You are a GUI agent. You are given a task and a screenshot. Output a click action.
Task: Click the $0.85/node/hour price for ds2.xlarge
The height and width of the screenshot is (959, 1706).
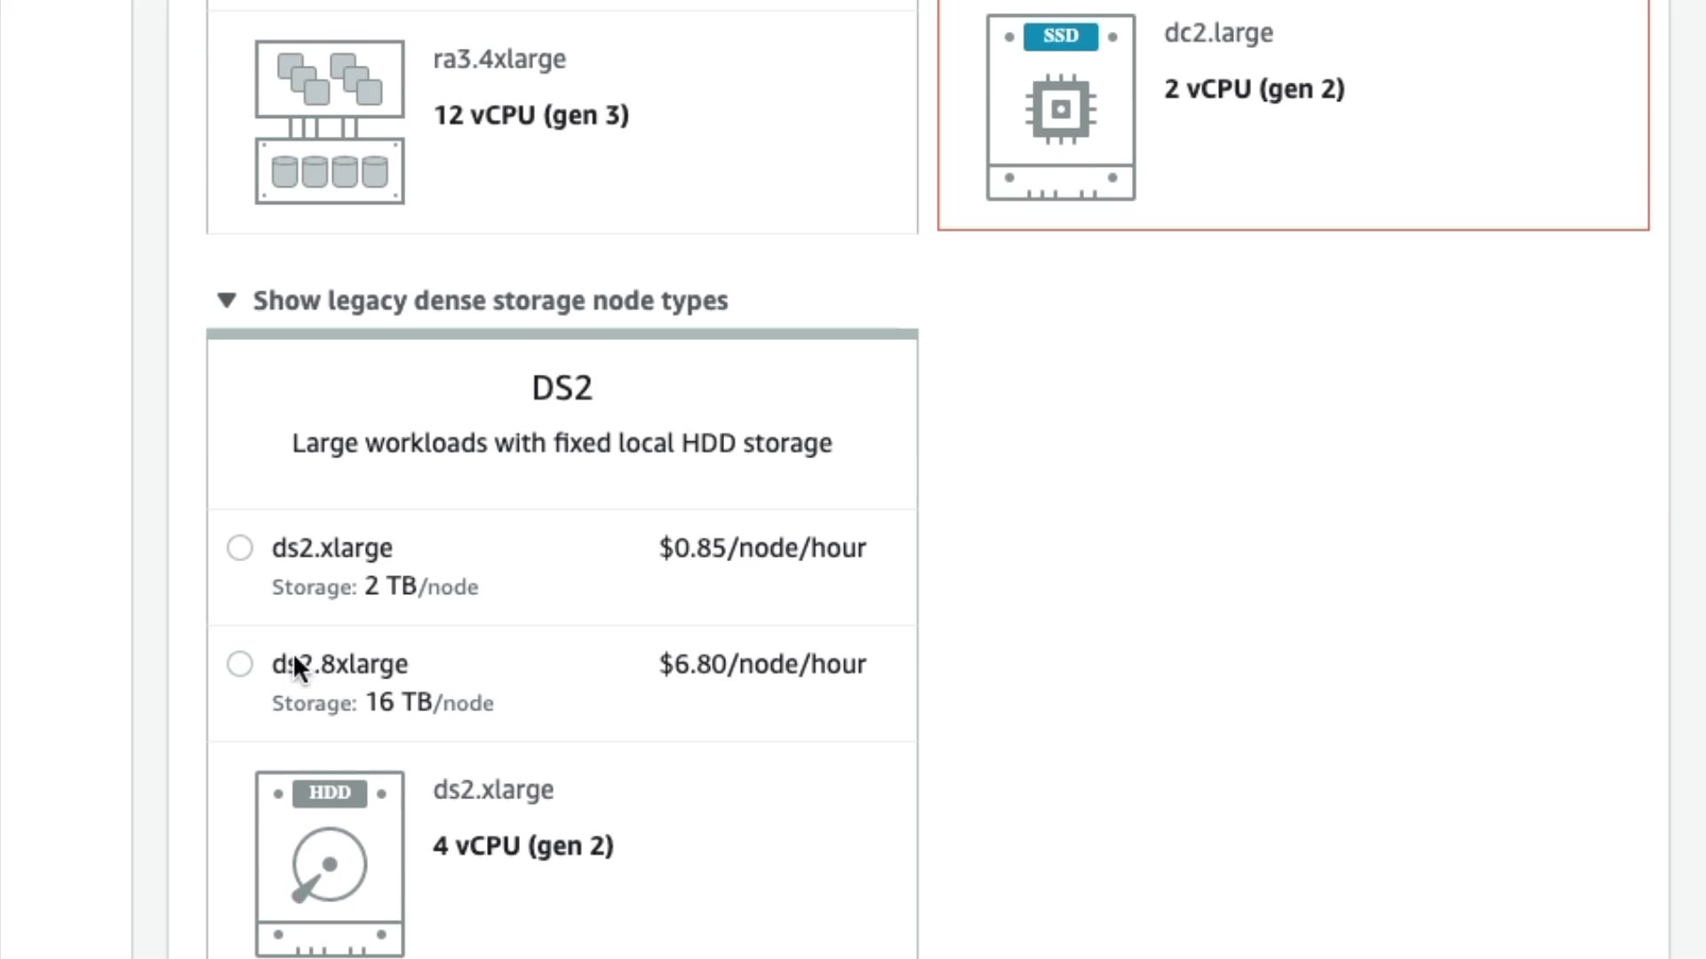click(x=762, y=548)
